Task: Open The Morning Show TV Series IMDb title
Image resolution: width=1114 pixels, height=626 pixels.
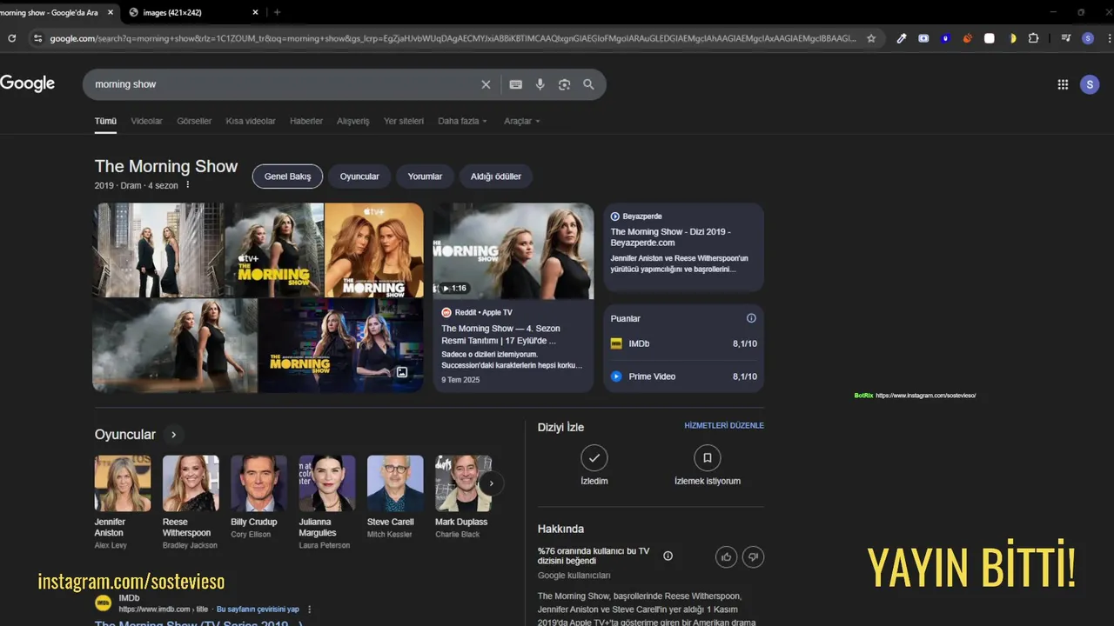Action: point(198,623)
